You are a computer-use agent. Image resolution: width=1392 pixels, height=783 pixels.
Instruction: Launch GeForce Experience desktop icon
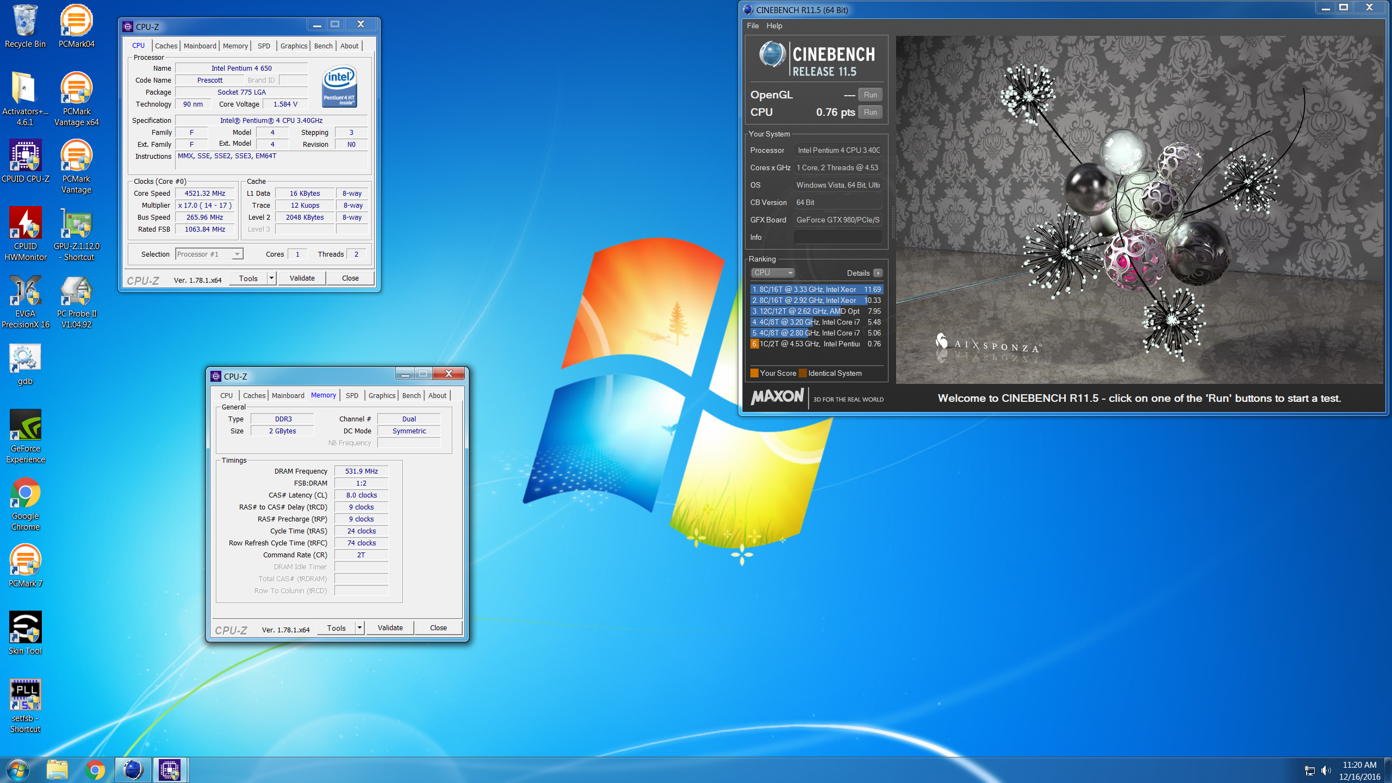coord(25,436)
